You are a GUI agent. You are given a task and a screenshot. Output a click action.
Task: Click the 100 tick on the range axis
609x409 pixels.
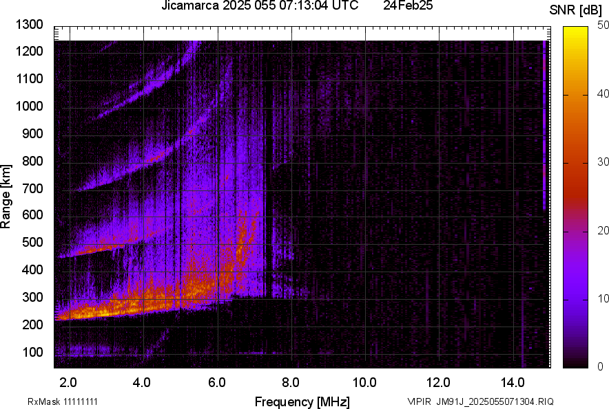coord(34,352)
